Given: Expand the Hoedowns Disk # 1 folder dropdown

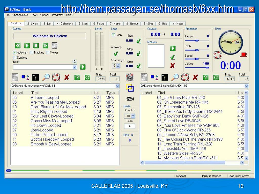Looking at the screenshot, I should click(117, 86).
